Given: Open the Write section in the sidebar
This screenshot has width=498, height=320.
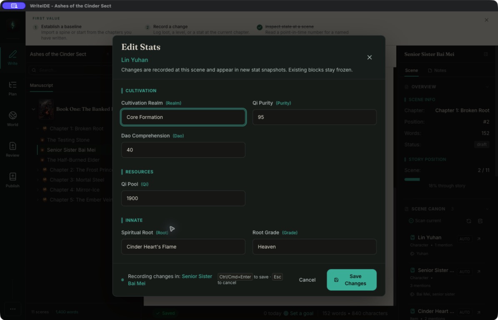Looking at the screenshot, I should 13,57.
